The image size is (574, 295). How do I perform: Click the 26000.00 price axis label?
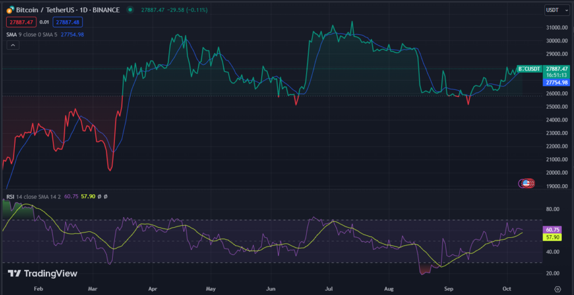click(x=557, y=93)
